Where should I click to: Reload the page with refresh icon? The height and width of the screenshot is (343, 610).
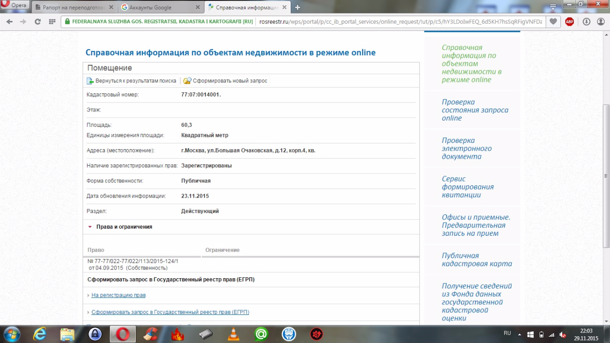(38, 21)
